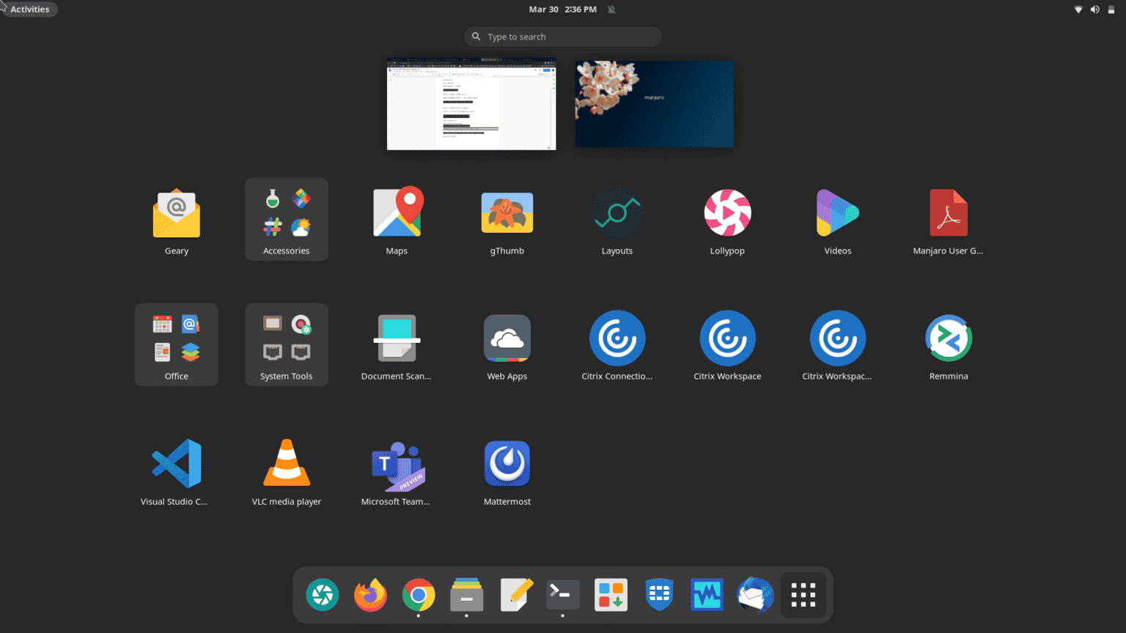Start the gThumb image viewer
This screenshot has width=1126, height=633.
(507, 212)
